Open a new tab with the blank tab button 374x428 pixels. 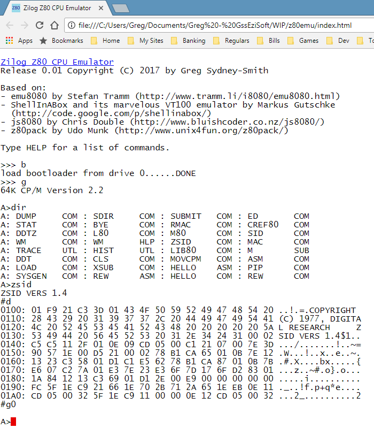tap(120, 8)
